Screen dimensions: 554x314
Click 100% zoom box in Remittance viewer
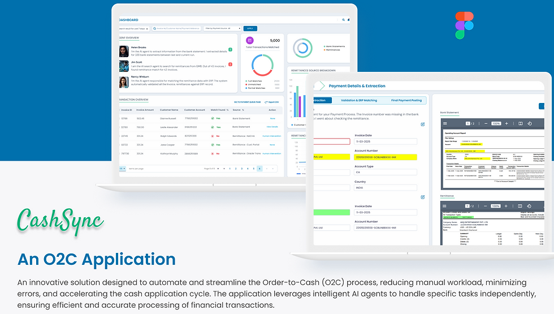coord(496,206)
